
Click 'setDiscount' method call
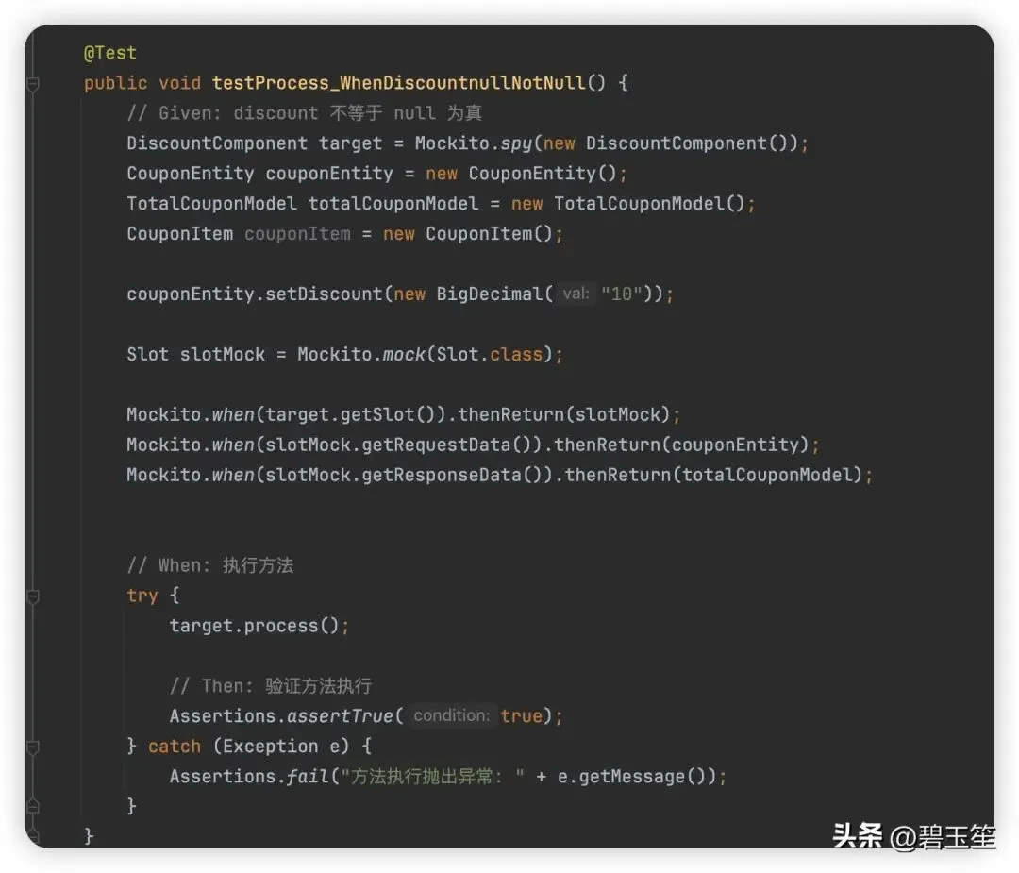pos(324,294)
